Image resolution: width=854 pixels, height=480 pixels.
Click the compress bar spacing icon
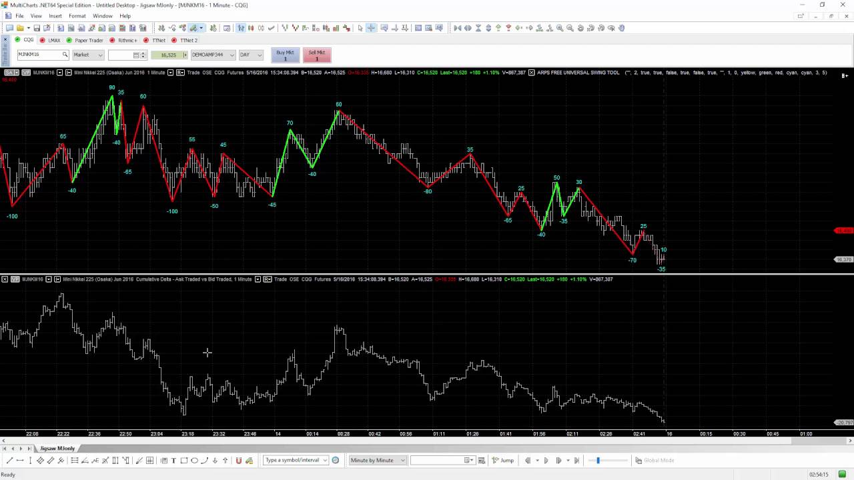click(x=458, y=28)
